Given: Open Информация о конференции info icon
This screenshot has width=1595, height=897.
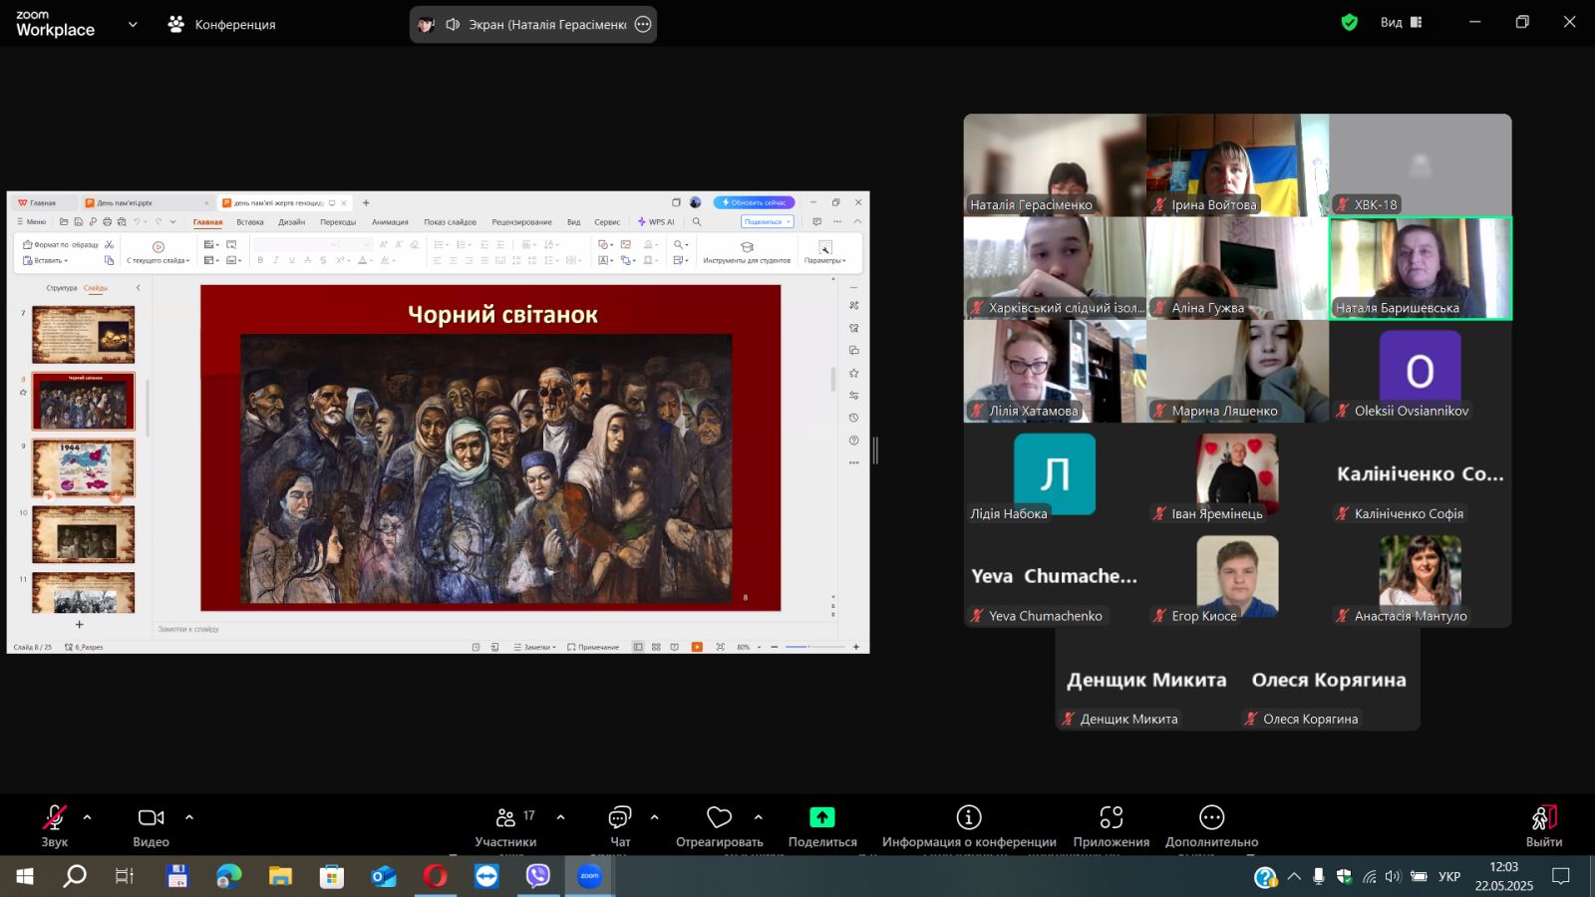Looking at the screenshot, I should 969,817.
